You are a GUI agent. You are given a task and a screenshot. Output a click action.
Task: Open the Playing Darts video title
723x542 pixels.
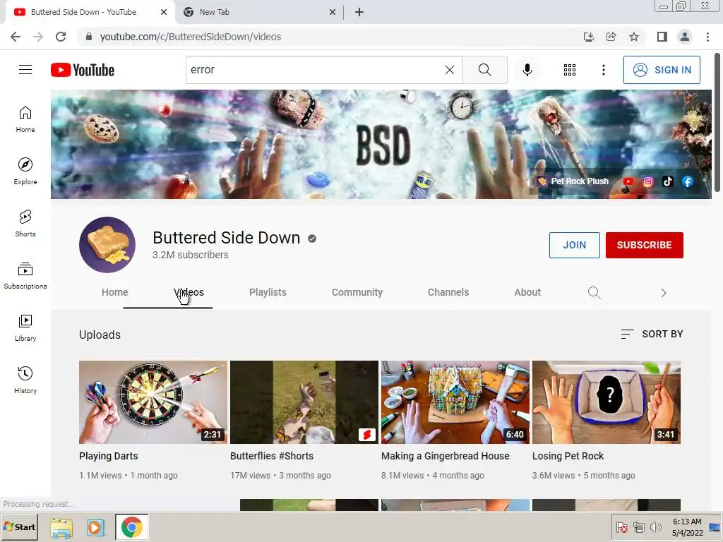[x=108, y=456]
